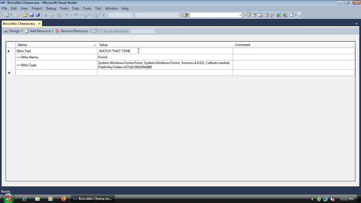361x203 pixels.
Task: Open the View menu
Action: tap(24, 8)
